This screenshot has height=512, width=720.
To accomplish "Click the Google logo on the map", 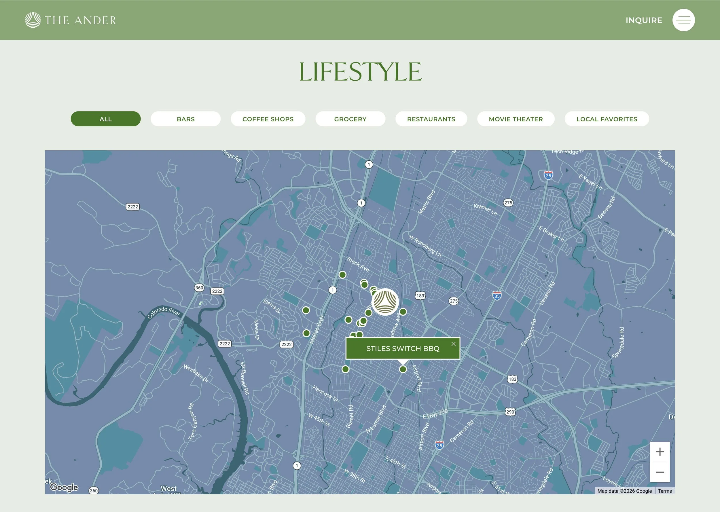I will 64,487.
